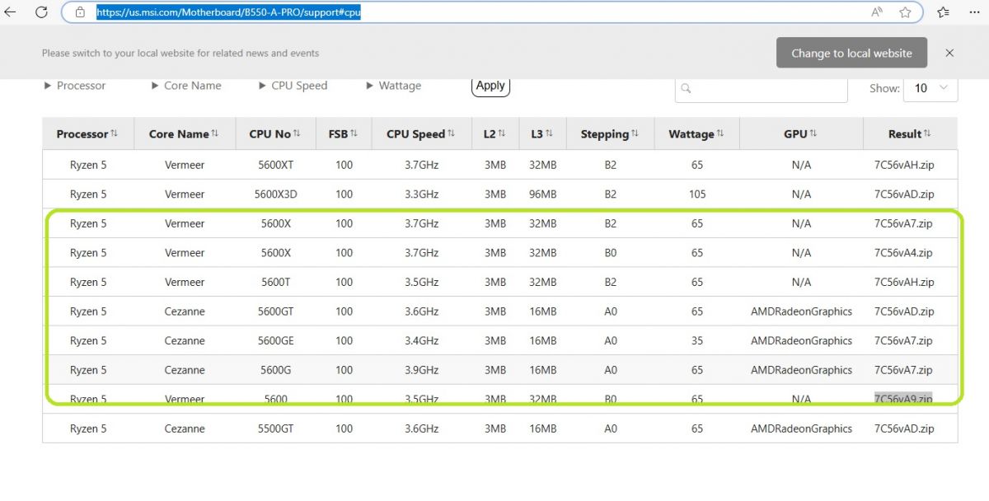Viewport: 989px width, 501px height.
Task: Click the 3.4GHz CPU speed cell
Action: tap(422, 340)
